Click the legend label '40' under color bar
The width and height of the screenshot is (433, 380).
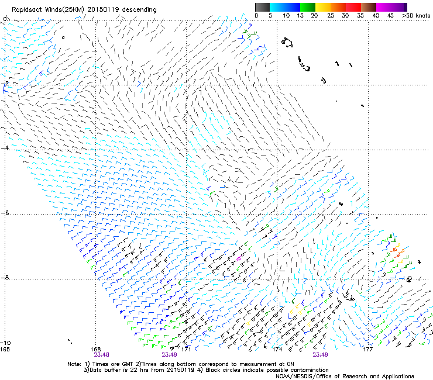click(x=376, y=15)
